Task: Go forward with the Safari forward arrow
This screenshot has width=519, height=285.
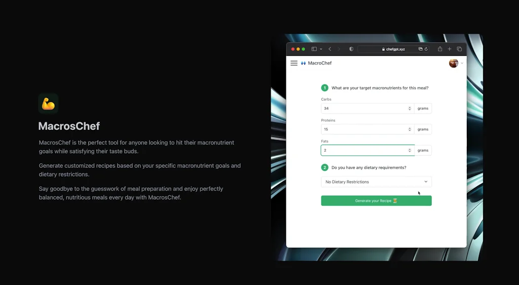Action: pyautogui.click(x=339, y=49)
